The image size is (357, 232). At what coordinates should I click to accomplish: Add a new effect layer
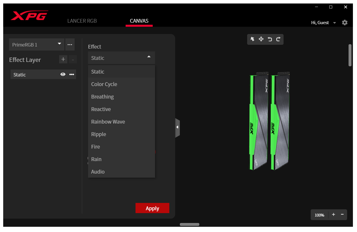tap(63, 59)
